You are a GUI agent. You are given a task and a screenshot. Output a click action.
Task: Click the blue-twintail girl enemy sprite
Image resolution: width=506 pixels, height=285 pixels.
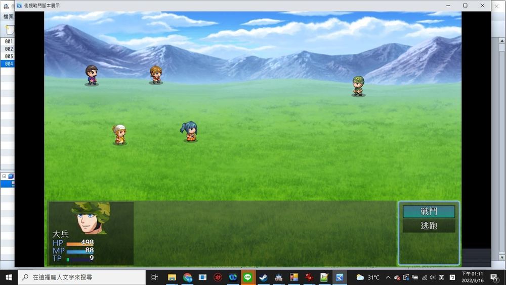189,131
